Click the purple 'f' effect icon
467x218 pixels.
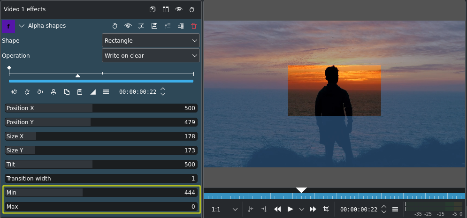point(8,26)
